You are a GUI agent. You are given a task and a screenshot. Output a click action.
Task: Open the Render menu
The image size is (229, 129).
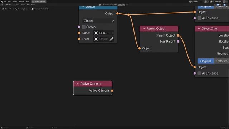(x=15, y=1)
